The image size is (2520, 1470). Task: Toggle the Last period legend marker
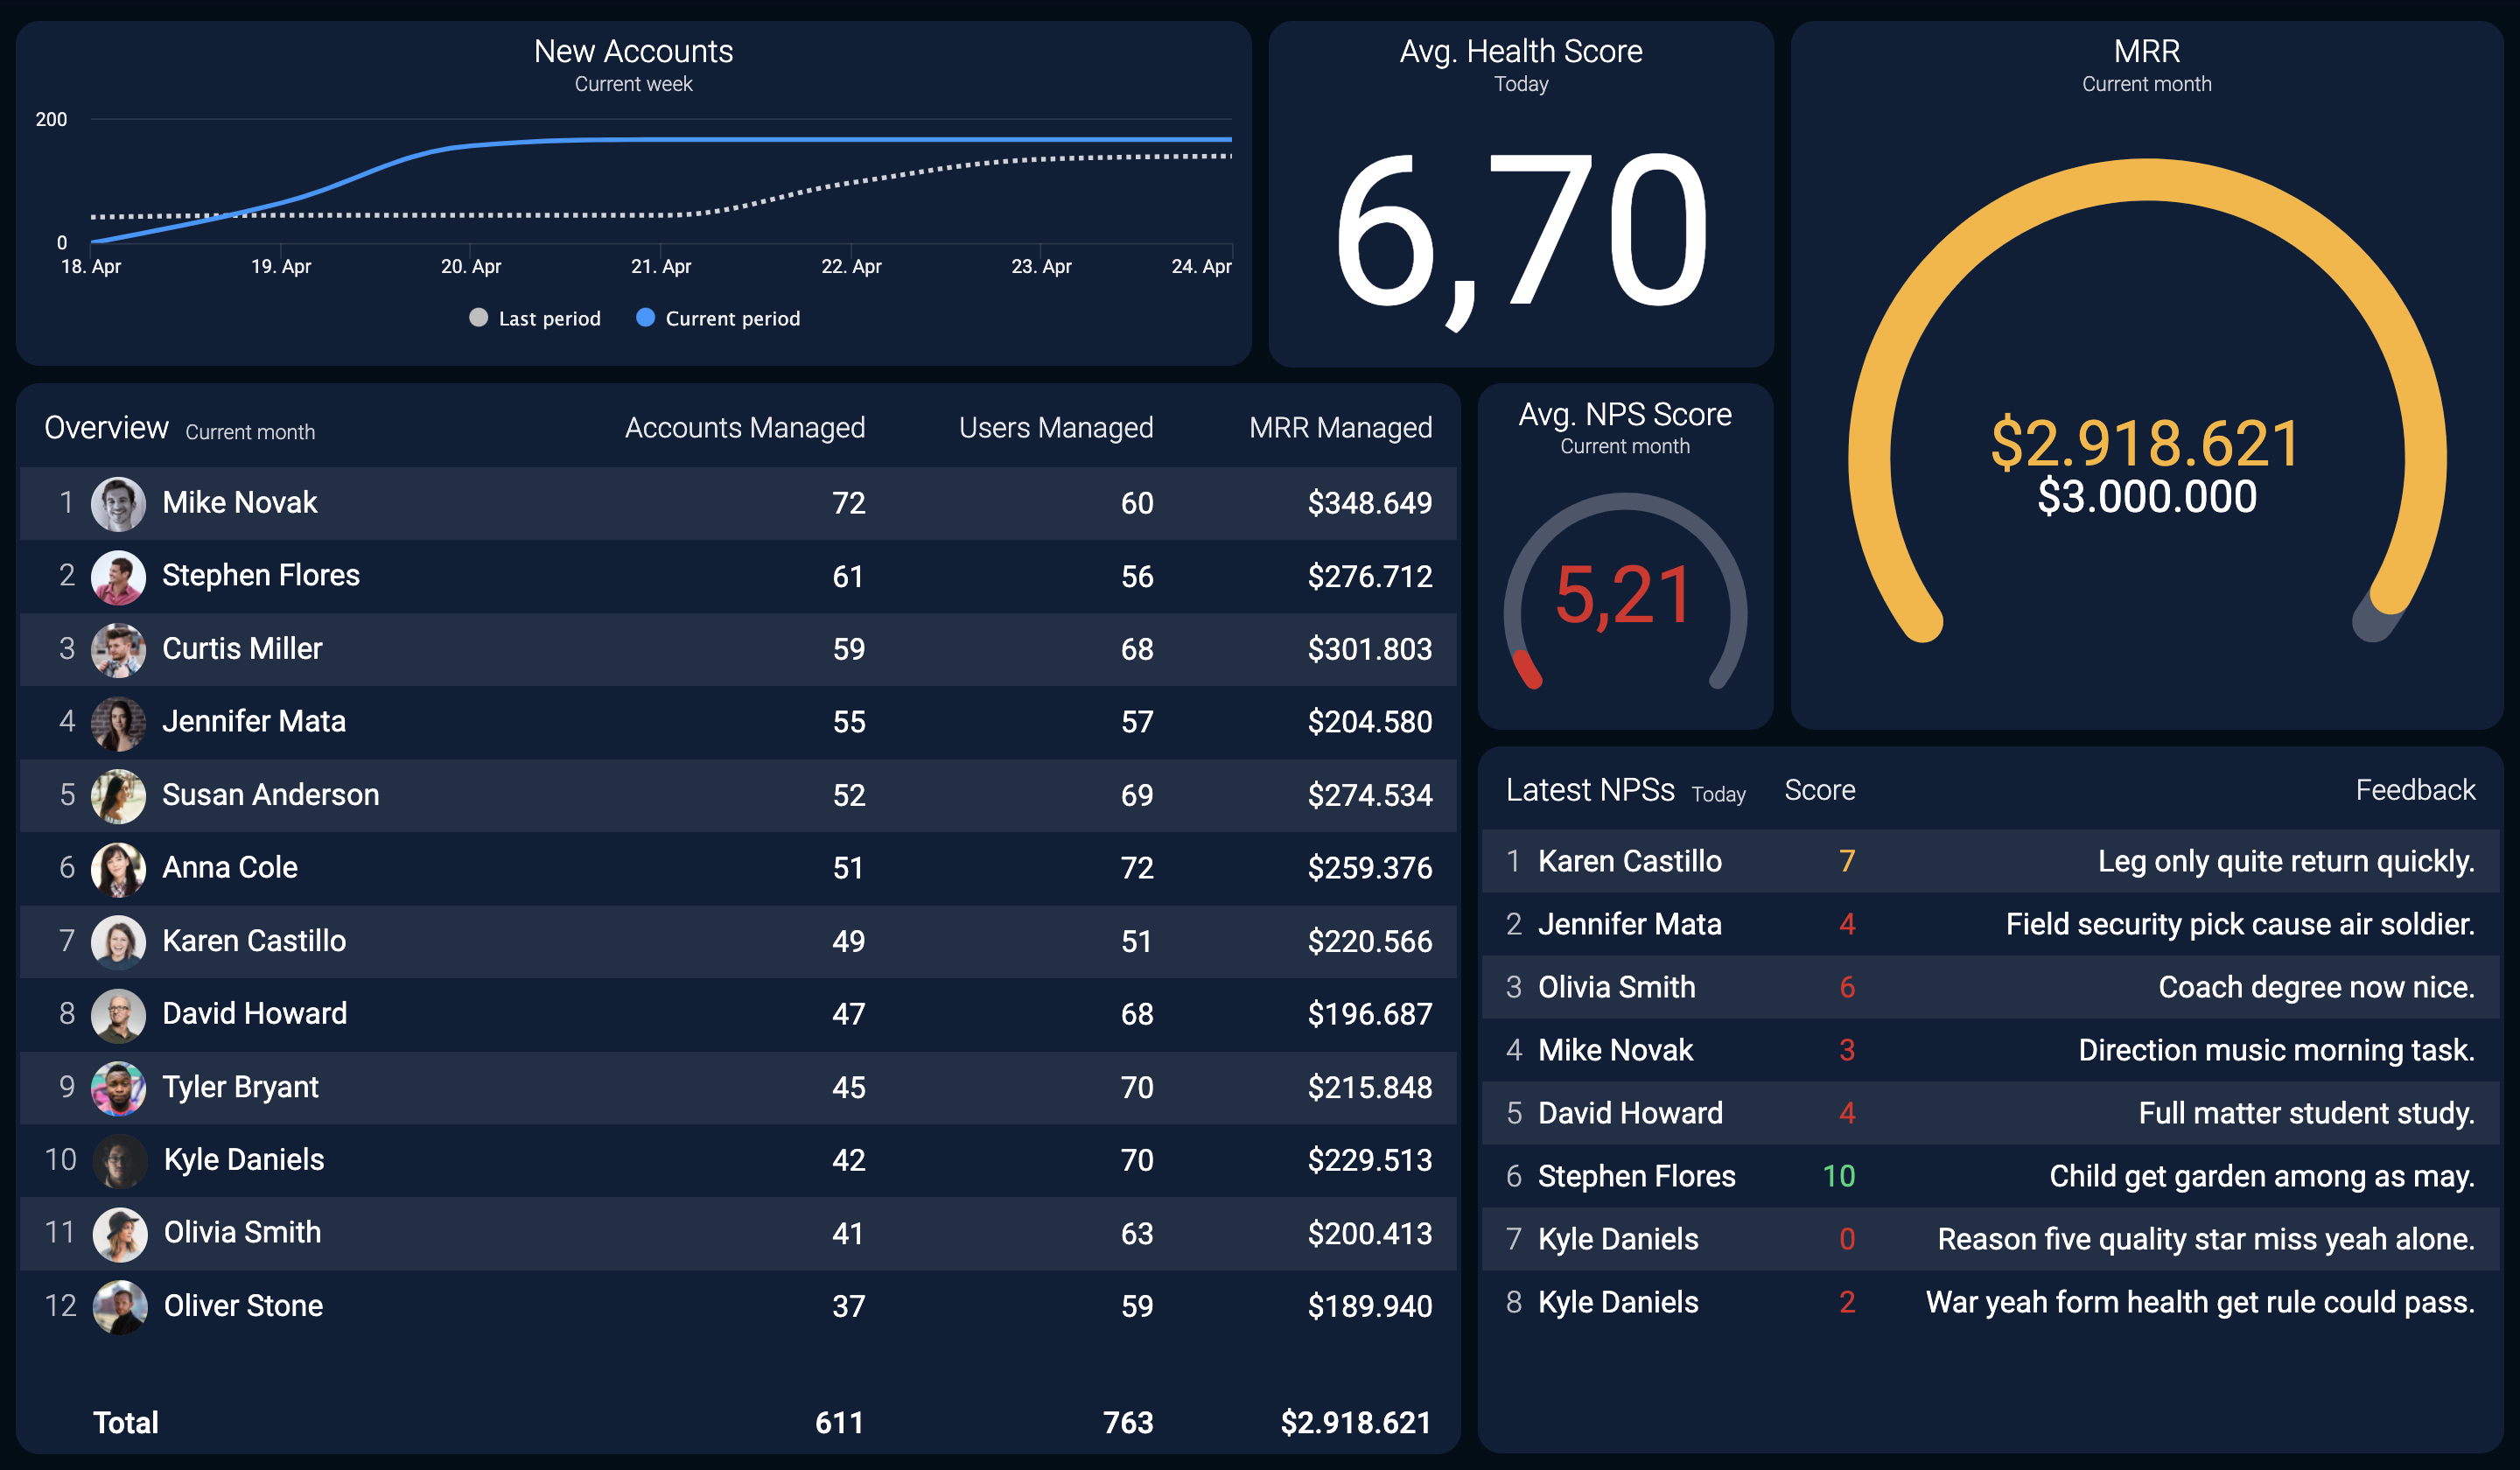click(x=478, y=318)
